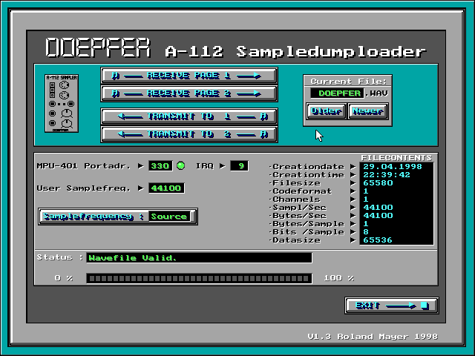Edit the MPU-401 port address 330 field
This screenshot has height=356, width=475.
pyautogui.click(x=160, y=166)
